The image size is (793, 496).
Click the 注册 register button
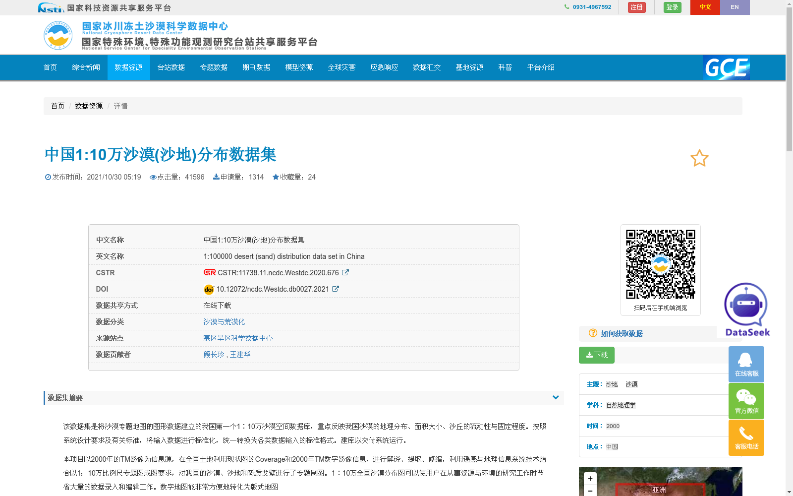637,7
